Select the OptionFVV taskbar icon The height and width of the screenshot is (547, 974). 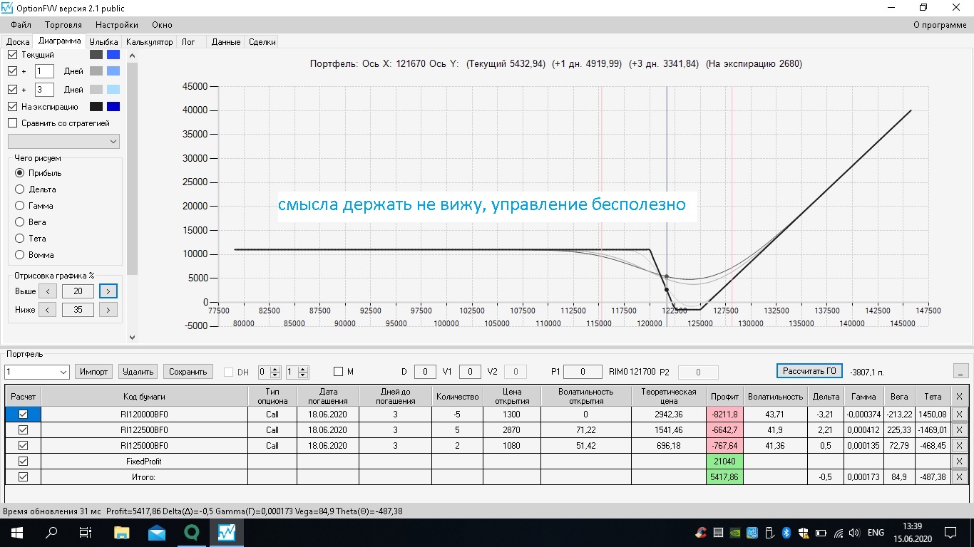227,532
